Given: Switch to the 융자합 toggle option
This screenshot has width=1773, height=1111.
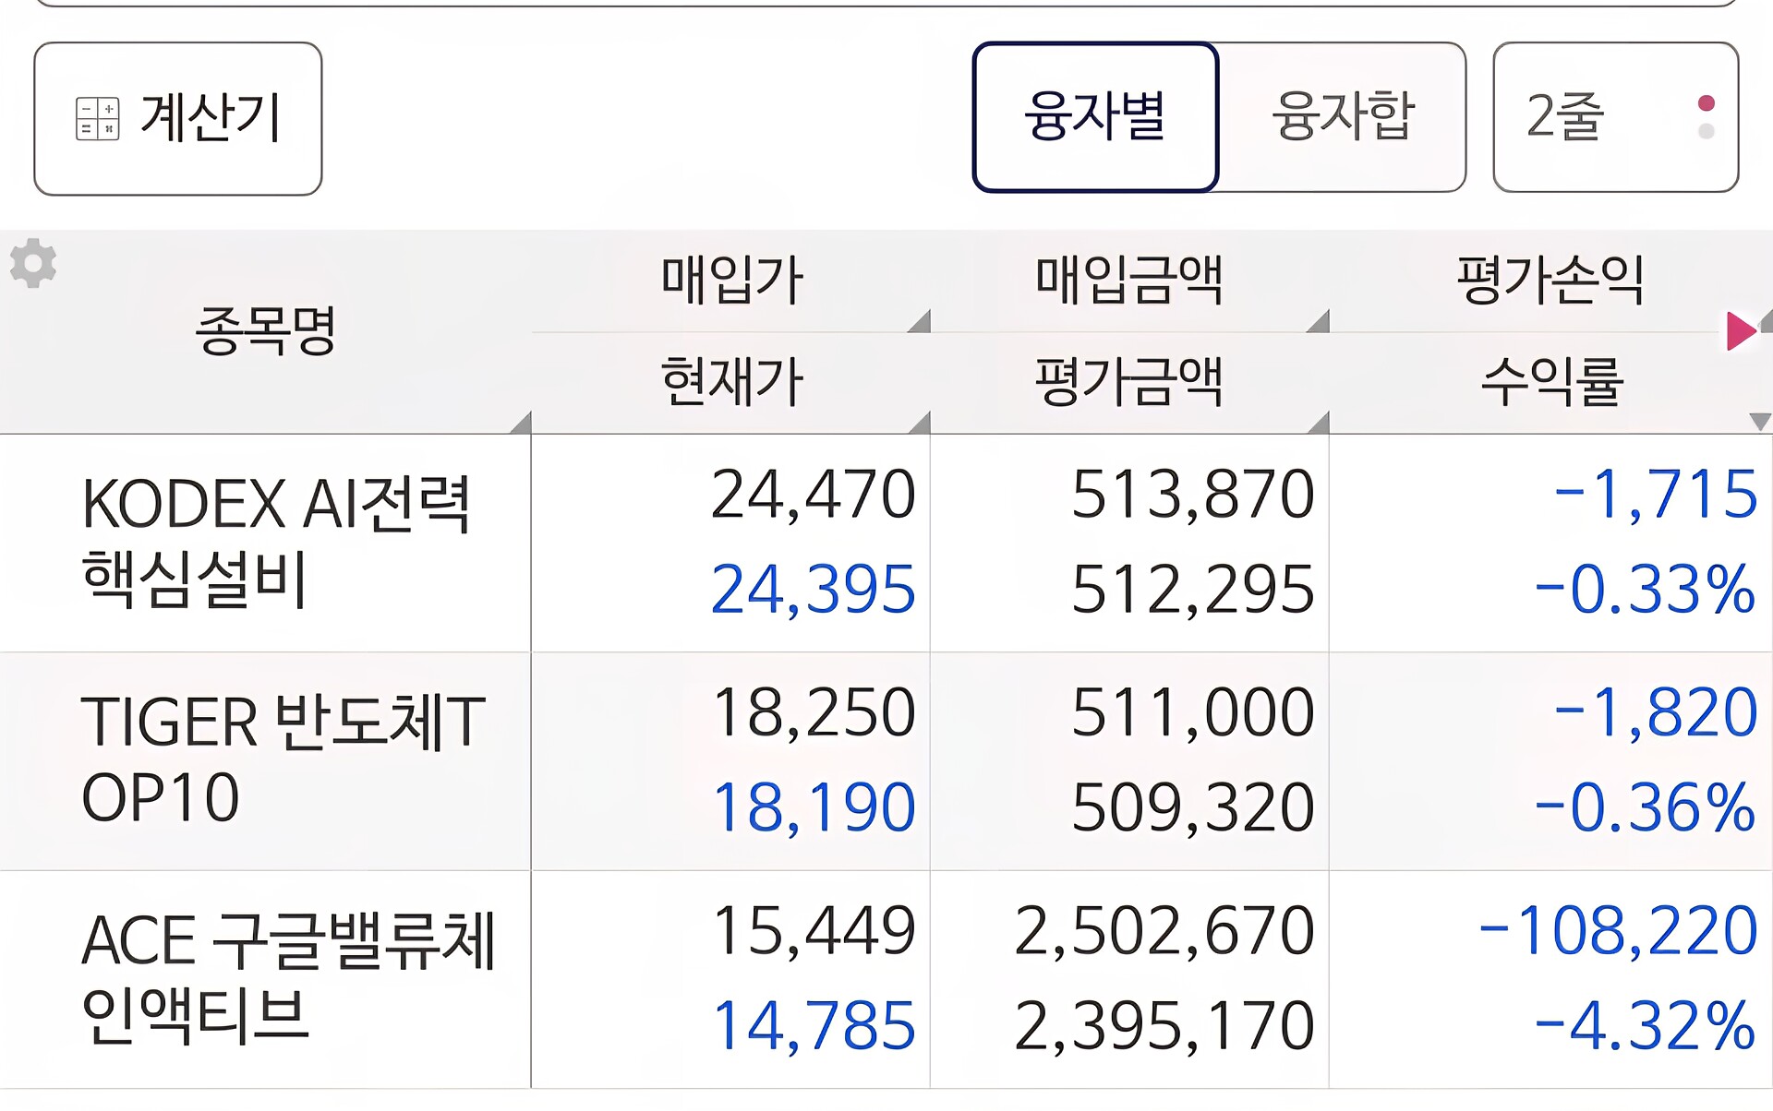Looking at the screenshot, I should click(x=1343, y=117).
